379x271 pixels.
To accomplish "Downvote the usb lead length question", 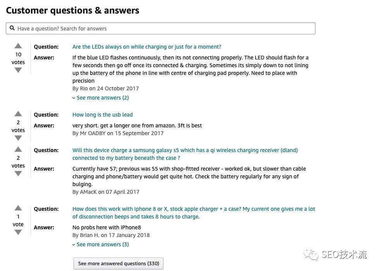I will click(x=18, y=138).
